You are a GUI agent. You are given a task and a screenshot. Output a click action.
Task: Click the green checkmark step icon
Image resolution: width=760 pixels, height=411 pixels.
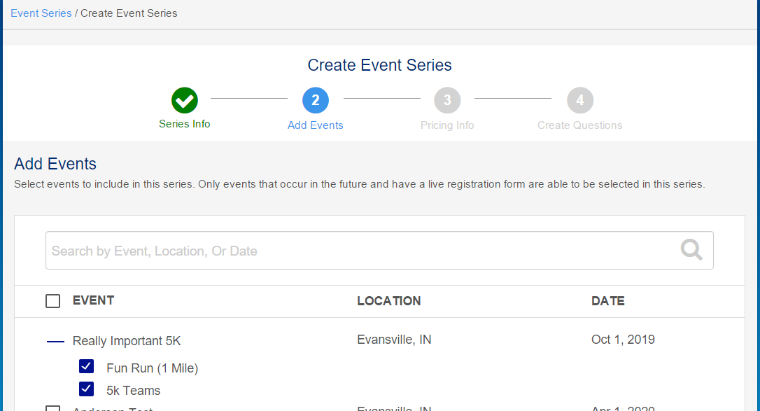[185, 101]
